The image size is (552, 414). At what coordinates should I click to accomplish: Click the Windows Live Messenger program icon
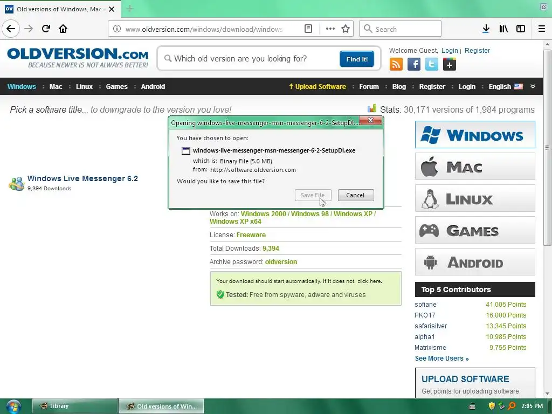pos(17,184)
